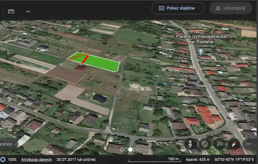Click the loading indicator circle by 100%
258x164 pixels.
point(3,159)
